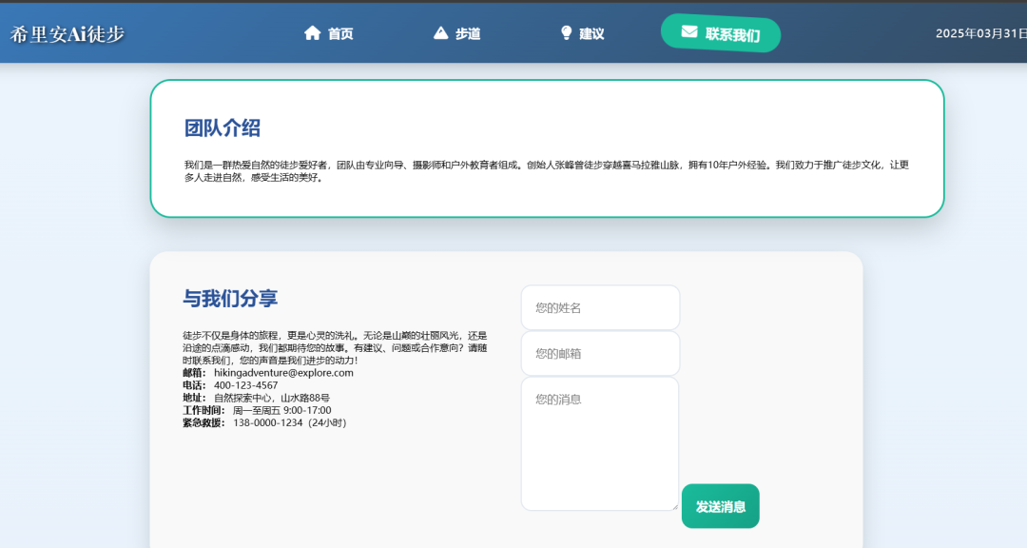This screenshot has width=1027, height=548.
Task: Click the 地址： label
Action: click(x=195, y=398)
